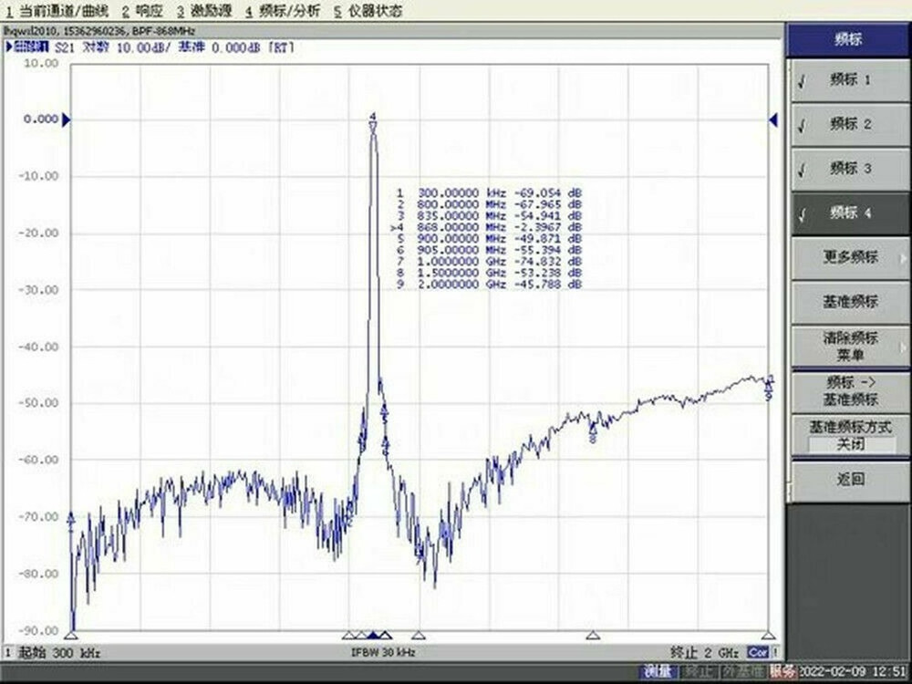This screenshot has height=684, width=912.
Task: Click marker 9 triangle at 2 GHz stop
Action: [x=768, y=635]
